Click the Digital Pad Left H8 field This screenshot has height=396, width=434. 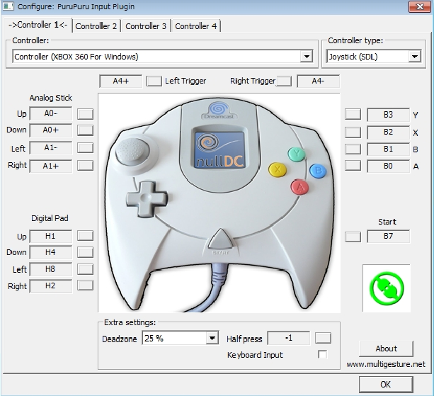(51, 269)
